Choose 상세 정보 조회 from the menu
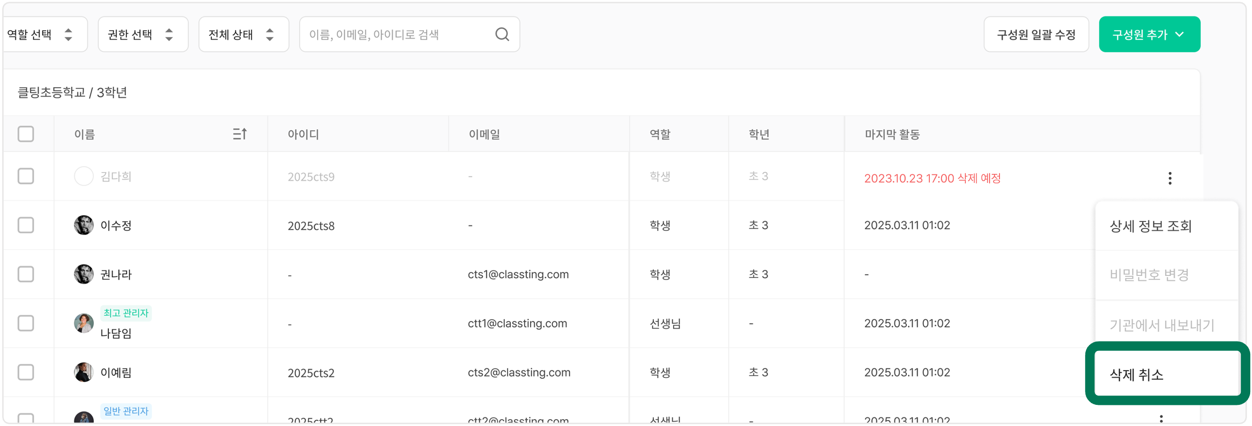Screen dimensions: 1252x426 pos(1150,226)
